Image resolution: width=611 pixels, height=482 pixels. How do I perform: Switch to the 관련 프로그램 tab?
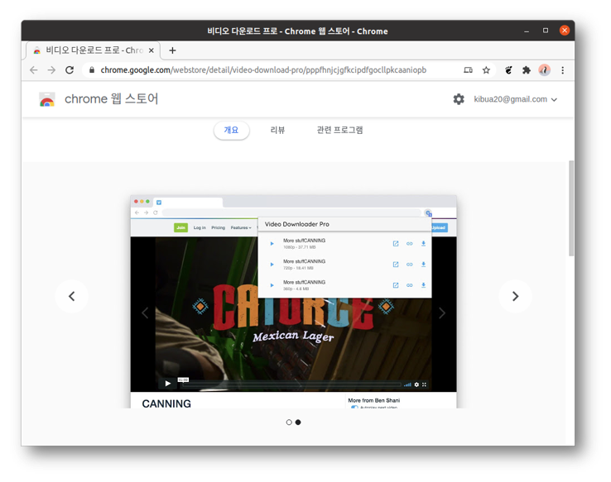339,130
